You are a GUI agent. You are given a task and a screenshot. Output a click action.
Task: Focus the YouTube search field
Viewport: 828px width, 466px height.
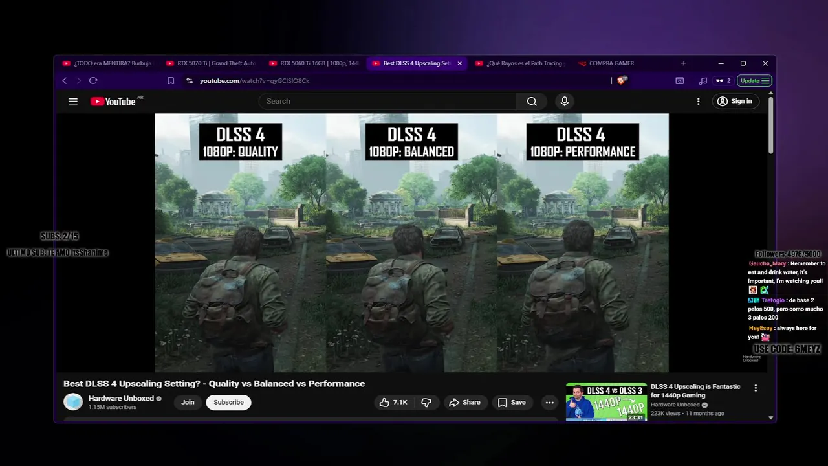pos(387,101)
